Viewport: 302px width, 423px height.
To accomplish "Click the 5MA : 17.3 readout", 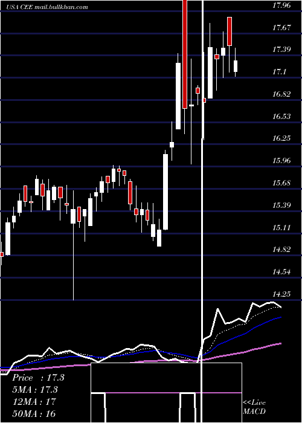I will [35, 390].
